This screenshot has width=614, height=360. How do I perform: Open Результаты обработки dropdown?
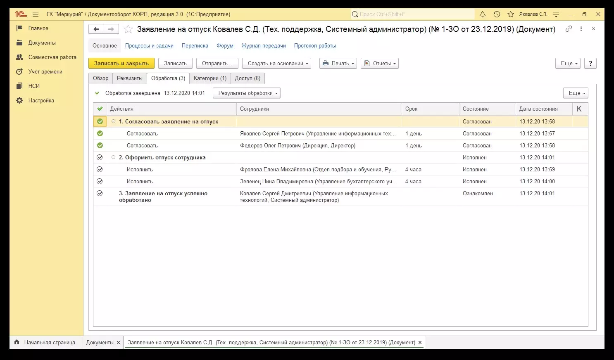point(247,93)
